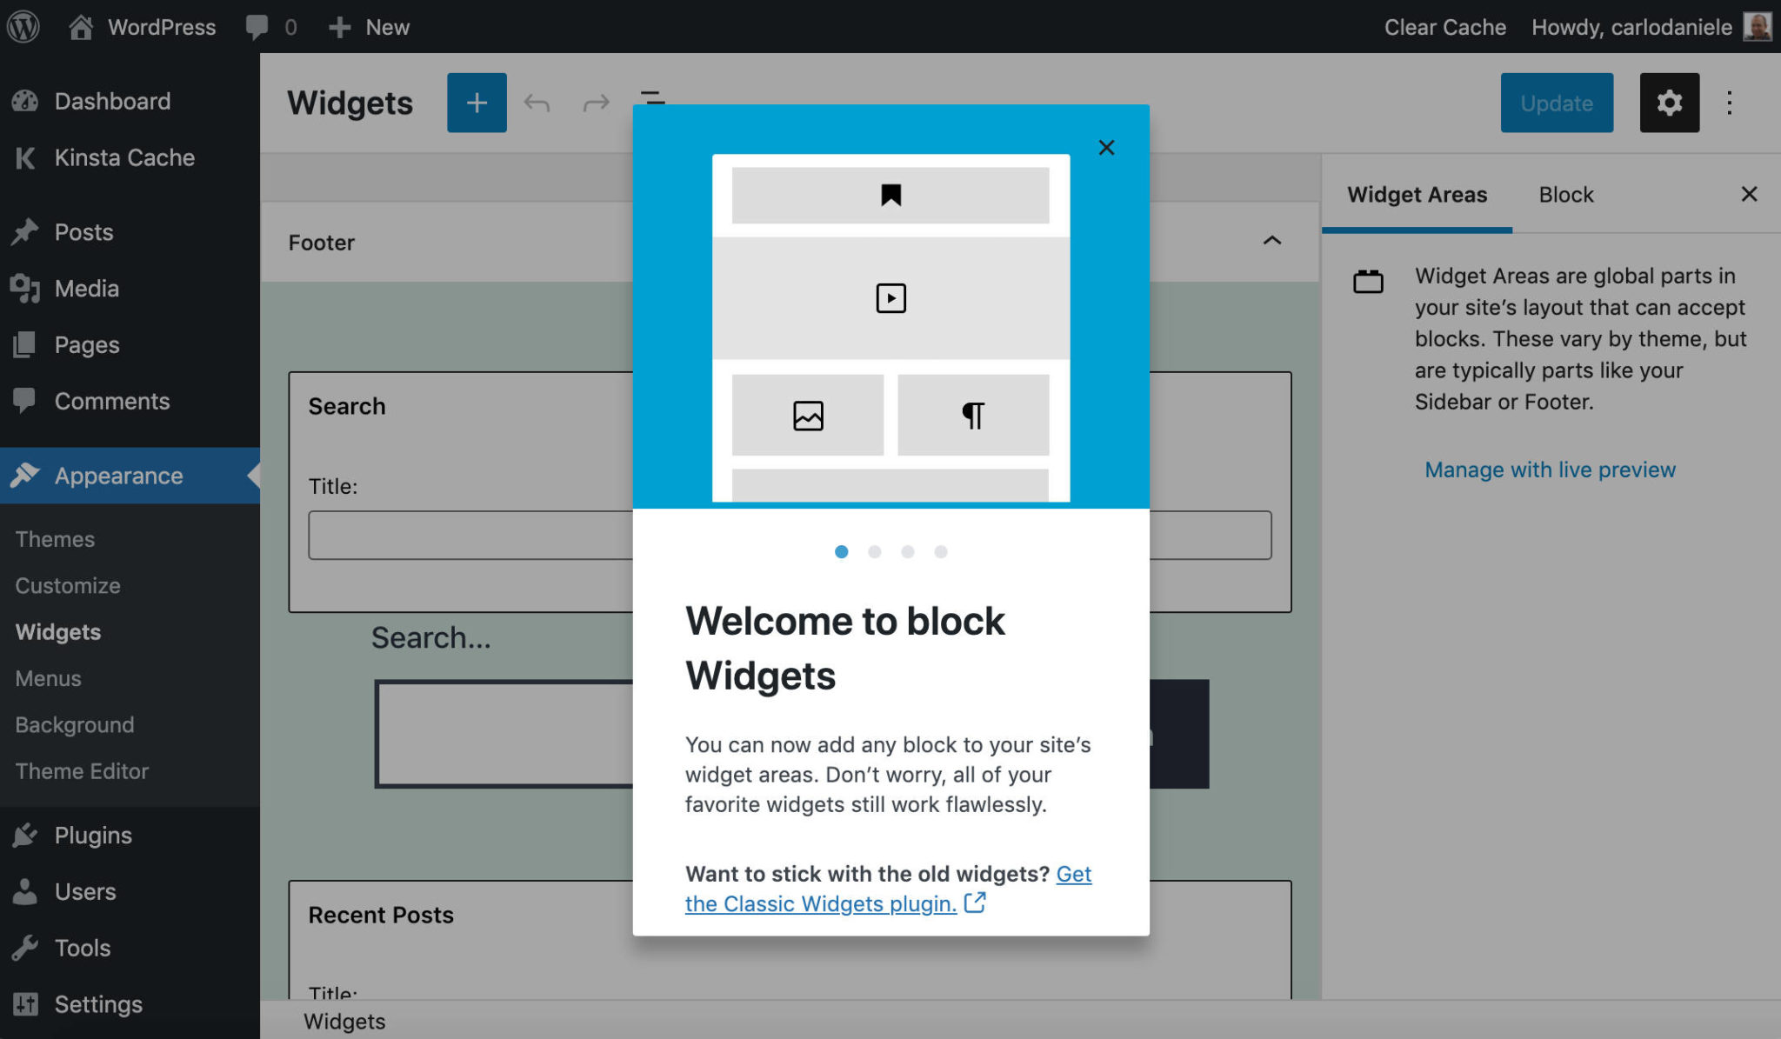Click the video/media block icon

891,298
